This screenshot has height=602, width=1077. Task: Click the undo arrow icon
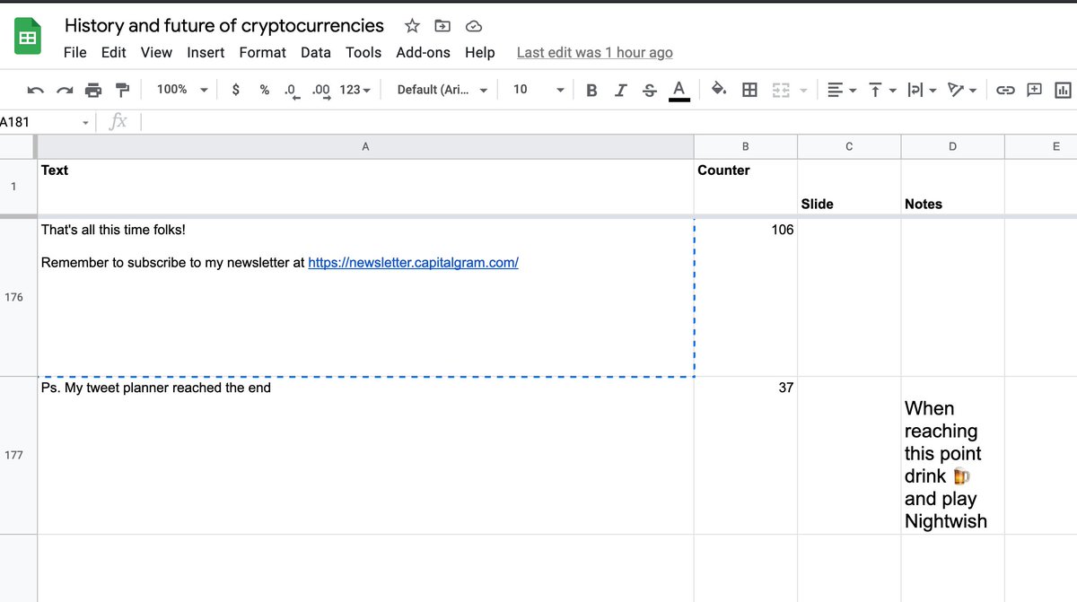(36, 90)
